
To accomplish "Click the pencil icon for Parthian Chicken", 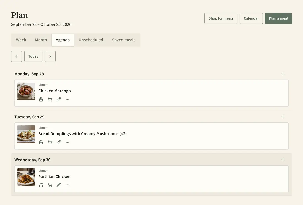I will click(59, 185).
